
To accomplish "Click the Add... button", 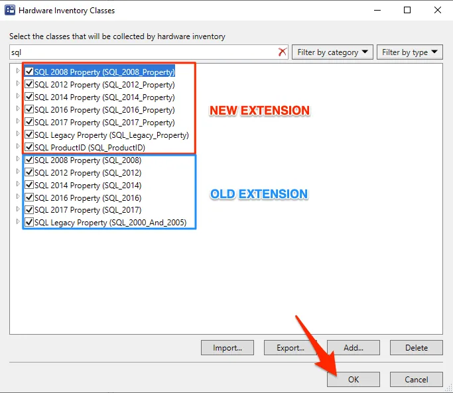I will point(354,348).
